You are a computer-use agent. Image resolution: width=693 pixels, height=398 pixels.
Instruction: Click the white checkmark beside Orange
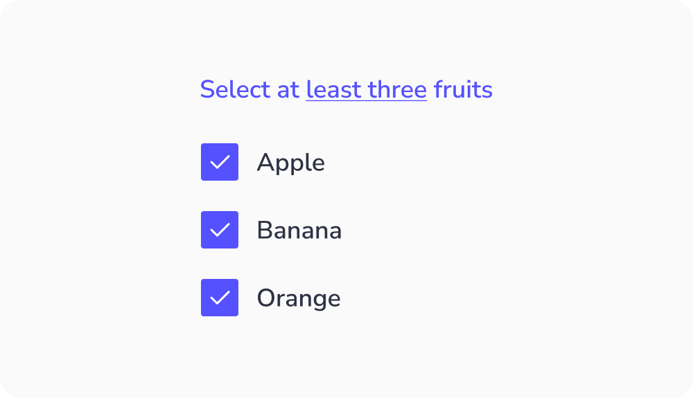(220, 298)
